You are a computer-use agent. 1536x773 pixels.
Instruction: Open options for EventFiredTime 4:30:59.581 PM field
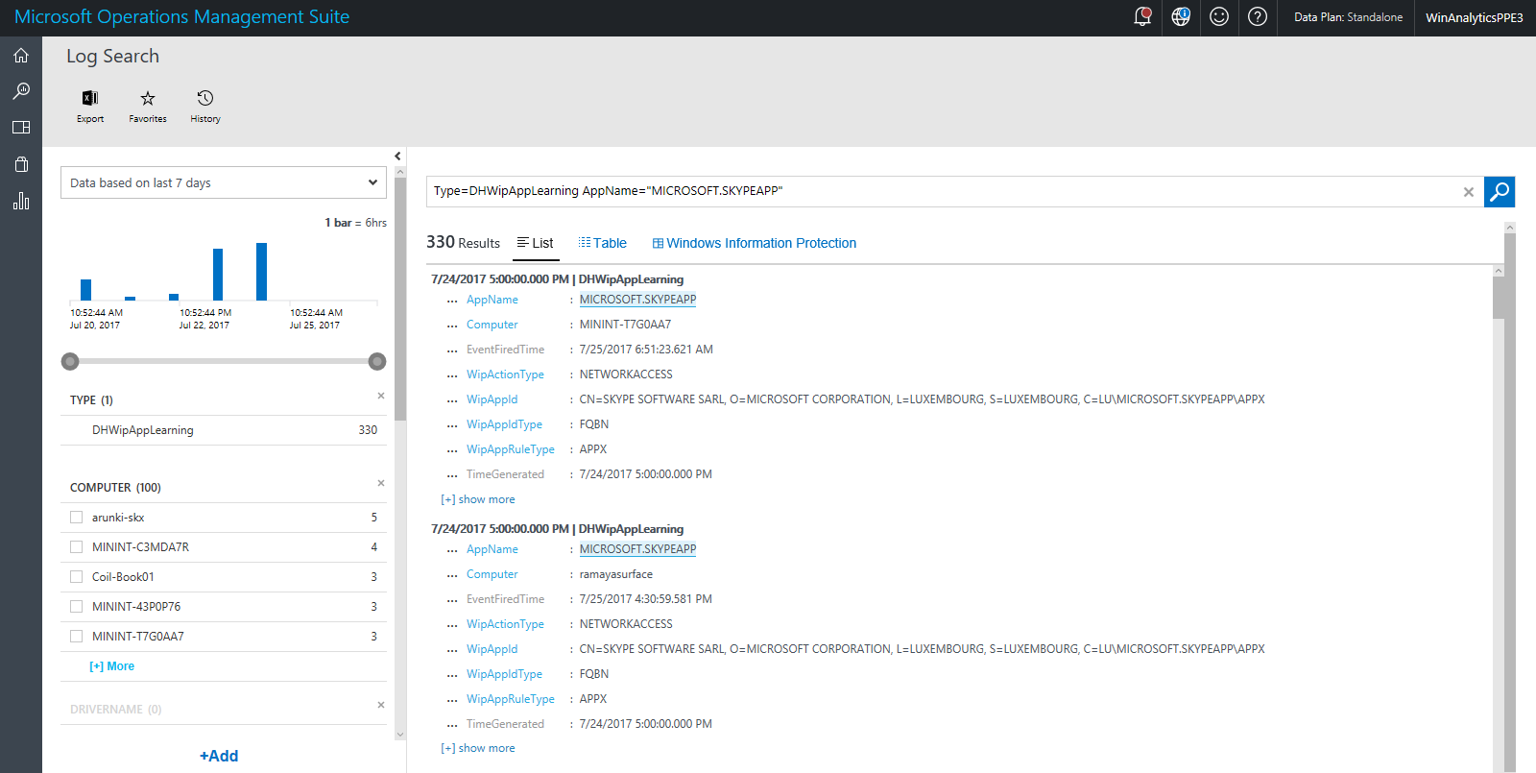[x=452, y=600]
